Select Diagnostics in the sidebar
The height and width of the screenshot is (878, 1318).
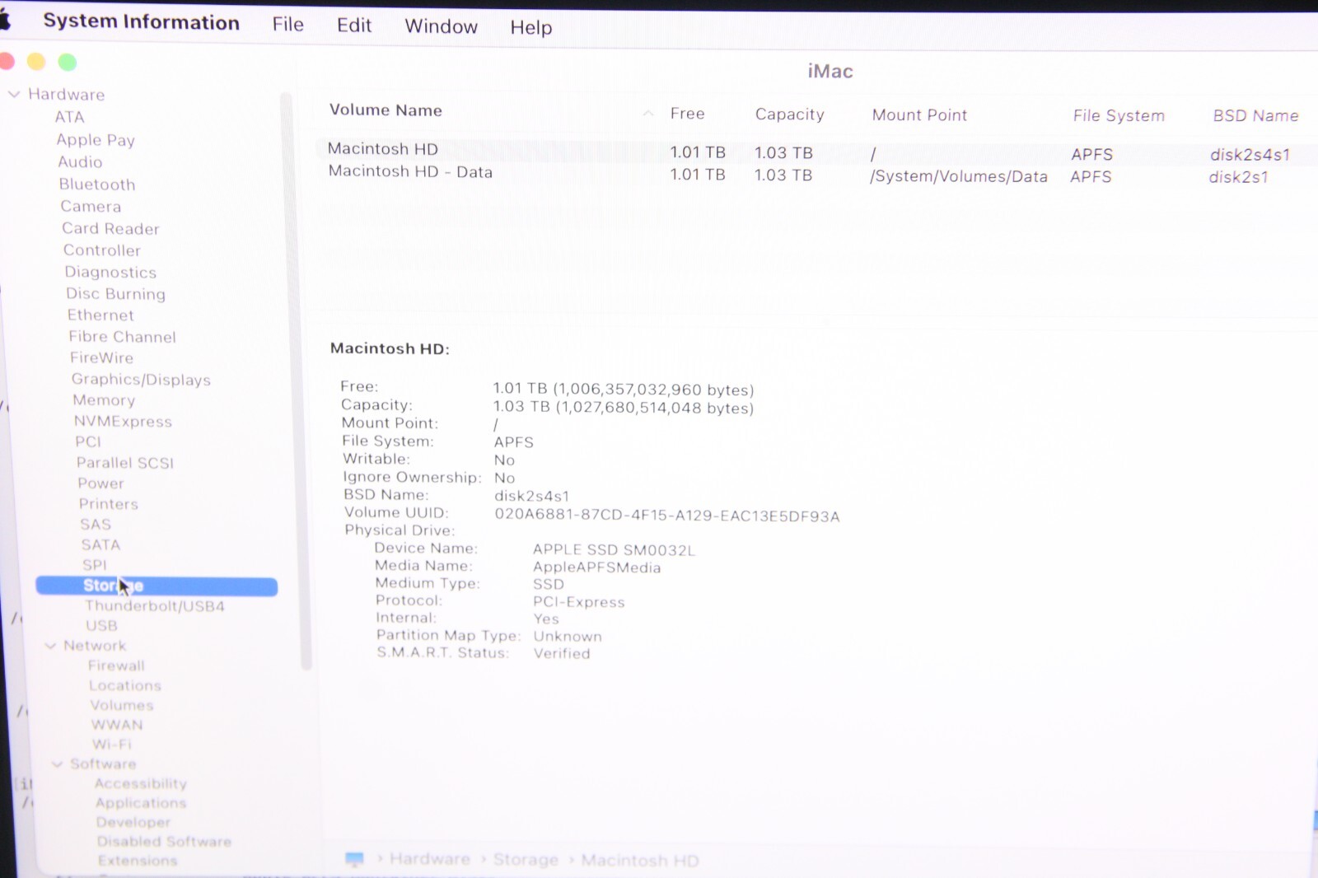coord(110,273)
